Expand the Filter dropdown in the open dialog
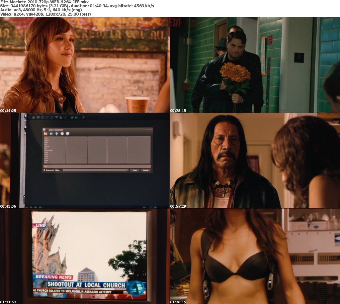 click(x=127, y=170)
